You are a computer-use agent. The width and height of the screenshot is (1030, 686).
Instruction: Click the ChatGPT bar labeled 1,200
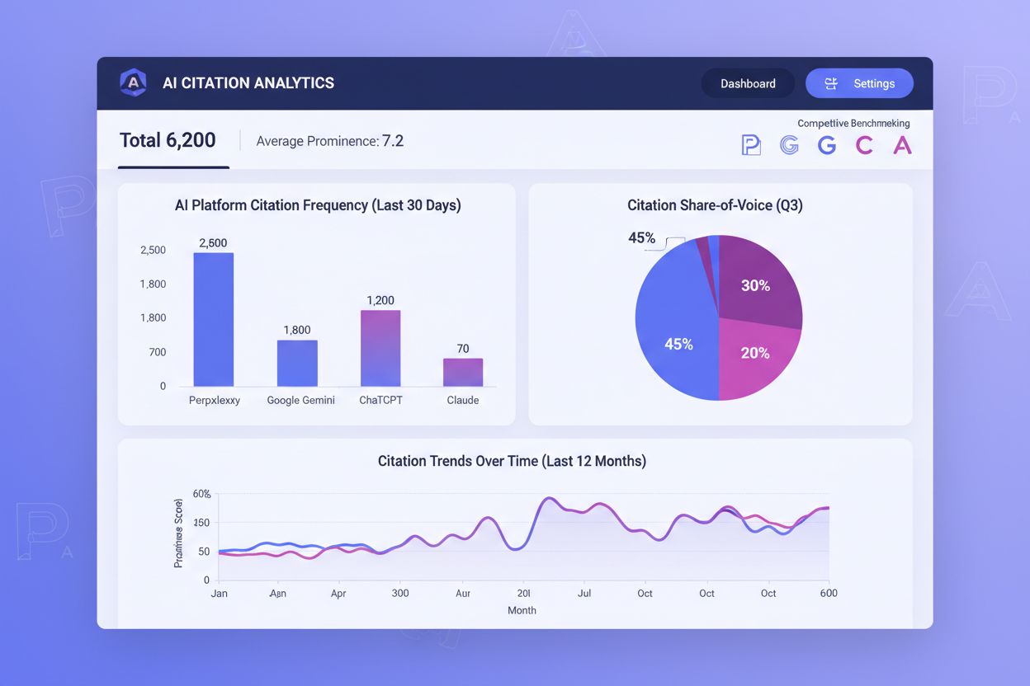380,349
